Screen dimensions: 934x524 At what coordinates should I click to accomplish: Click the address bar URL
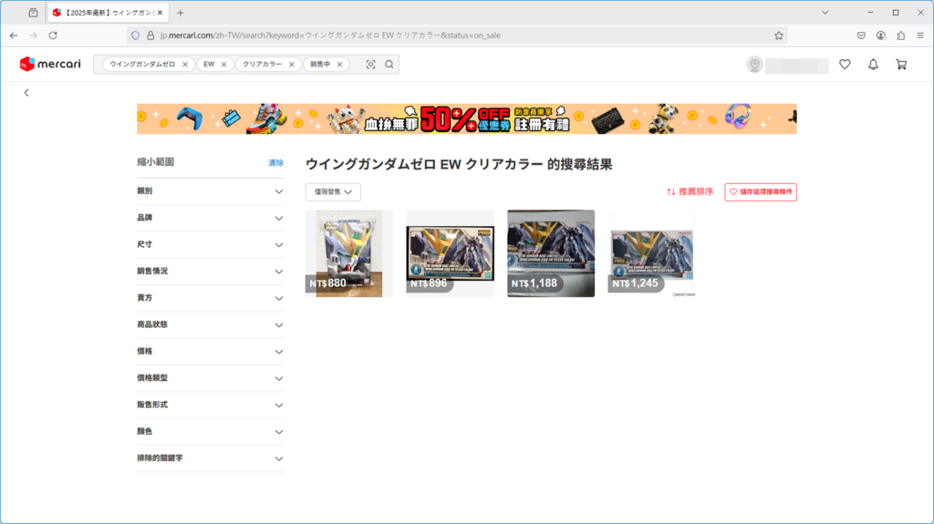point(330,36)
